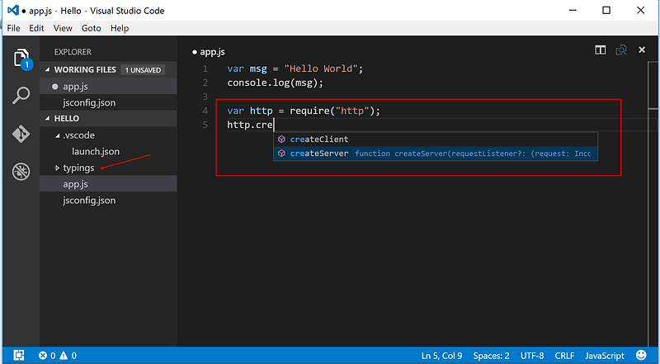Click JavaScript language mode selector

coord(605,356)
